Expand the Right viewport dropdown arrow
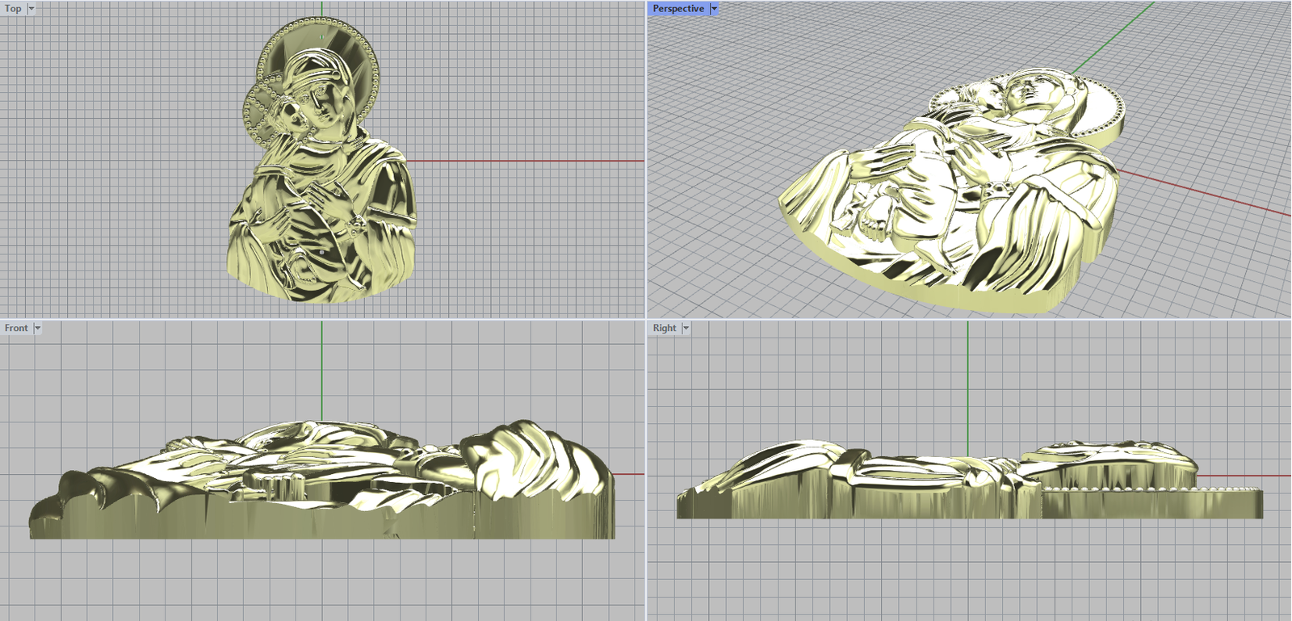This screenshot has height=621, width=1292. pos(686,328)
